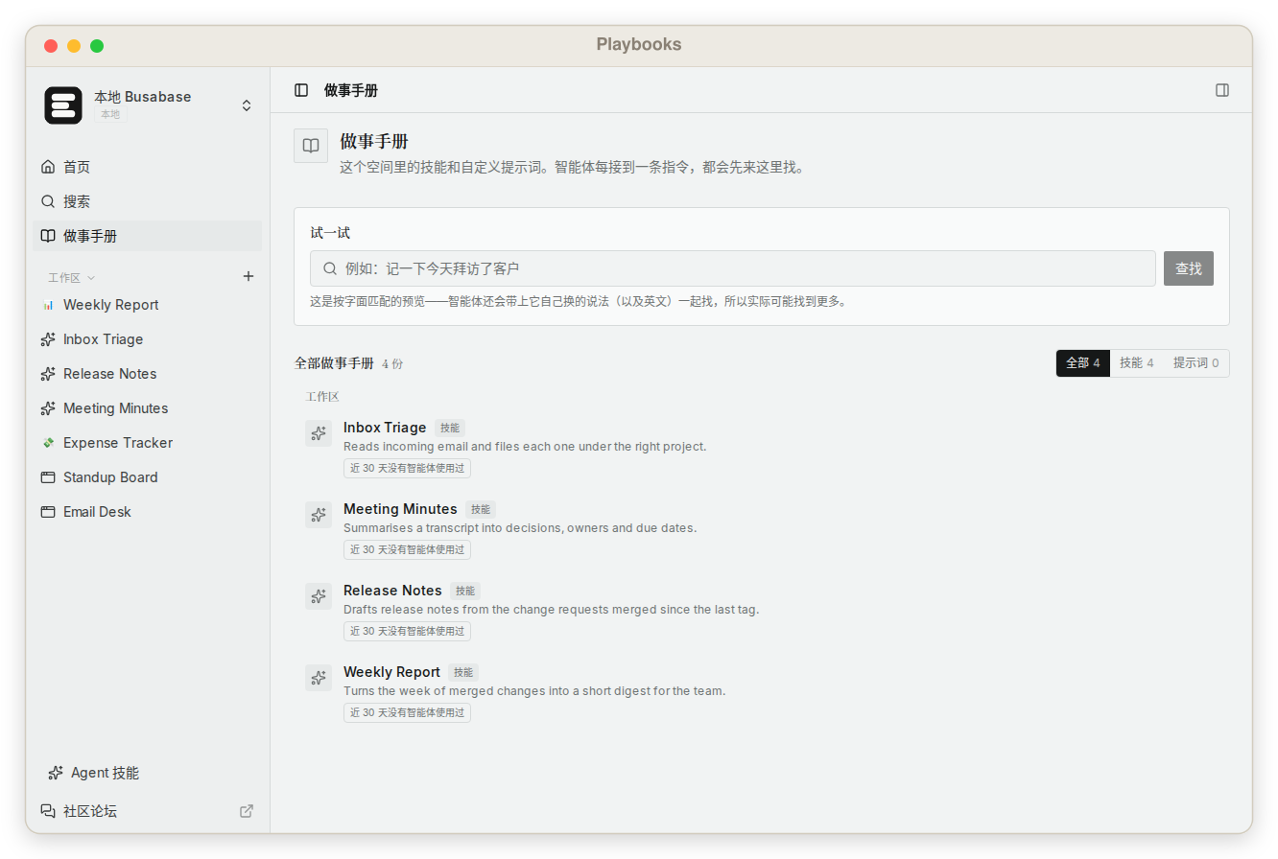
Task: Click the 做事手册 breadcrumb title in header
Action: 351,90
